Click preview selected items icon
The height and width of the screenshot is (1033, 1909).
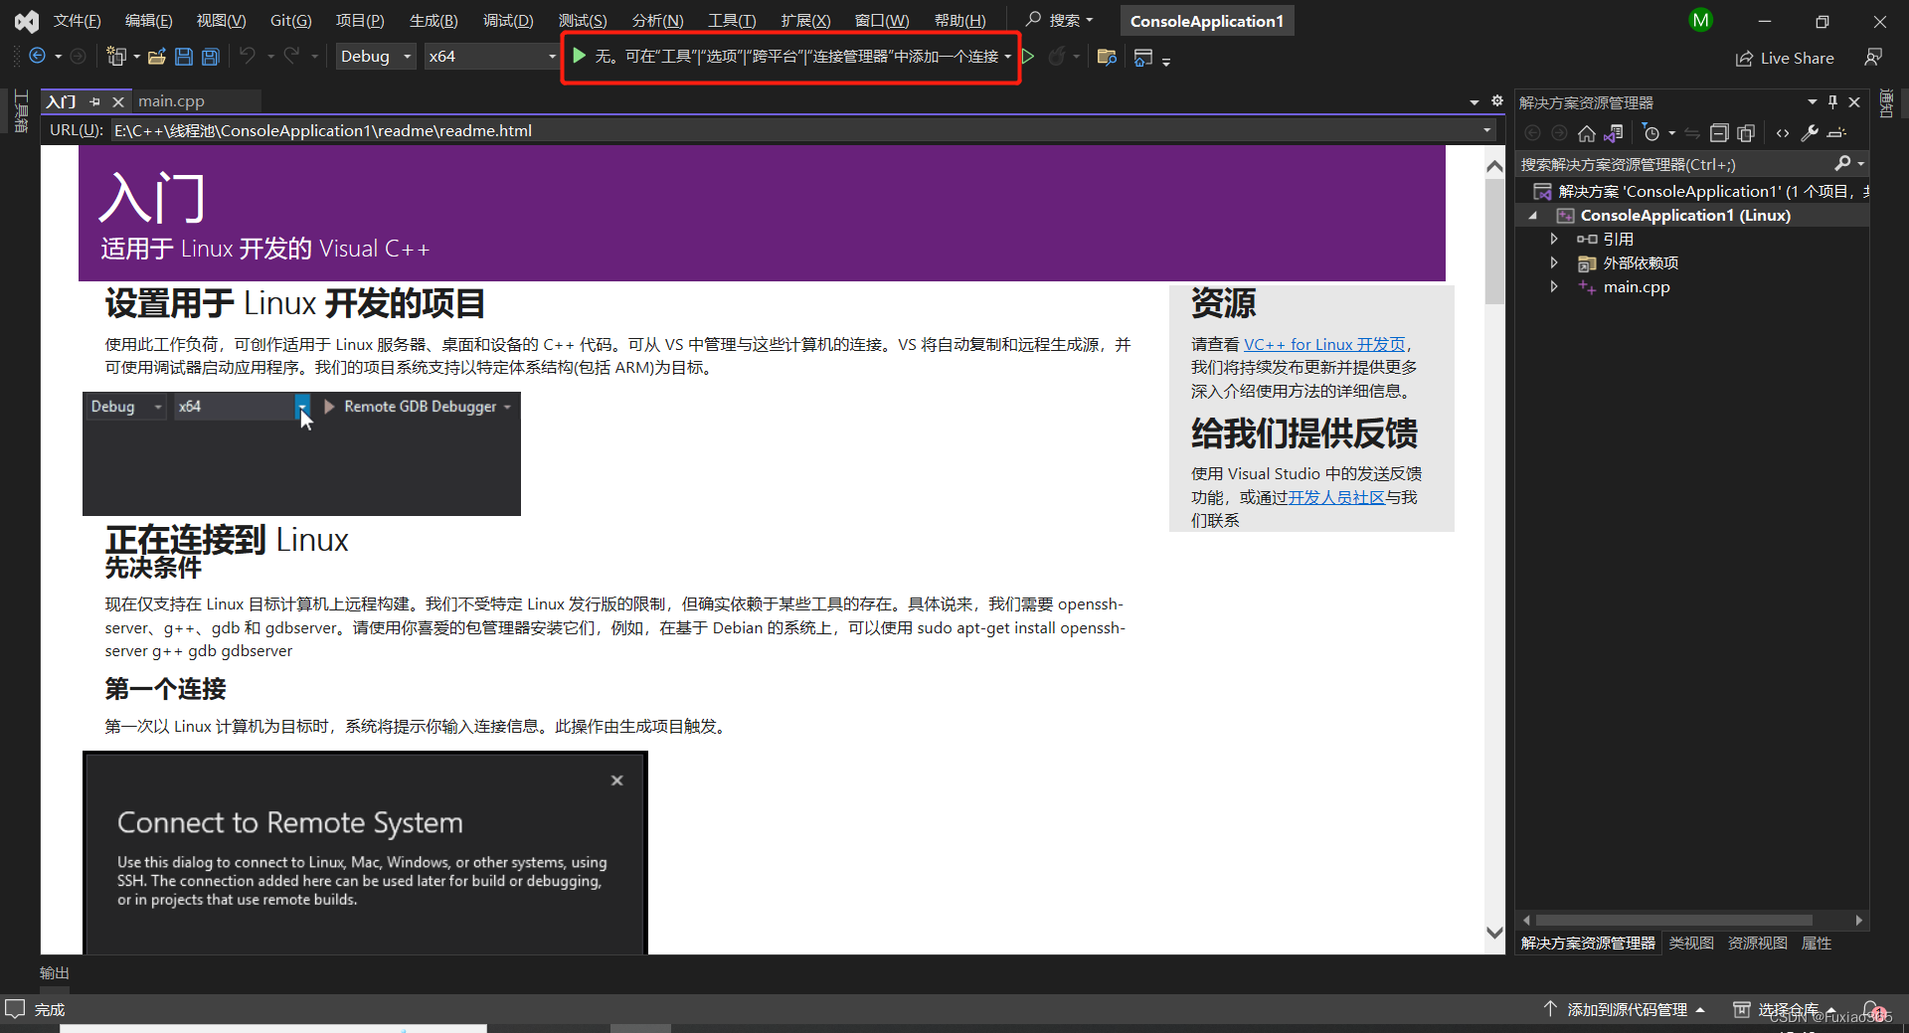click(1837, 133)
